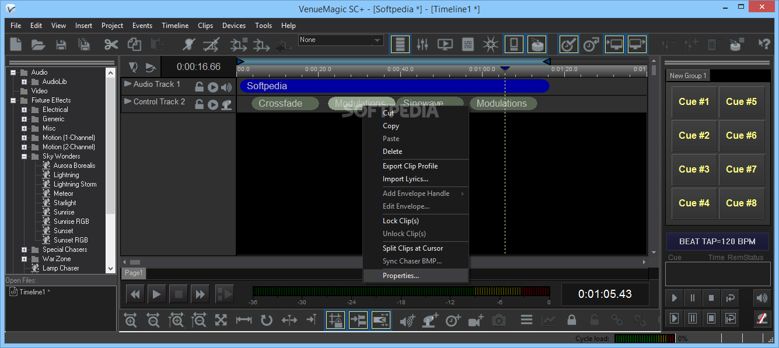Choose Split Clips at Cursor
Screen dimensions: 779x348
click(415, 248)
